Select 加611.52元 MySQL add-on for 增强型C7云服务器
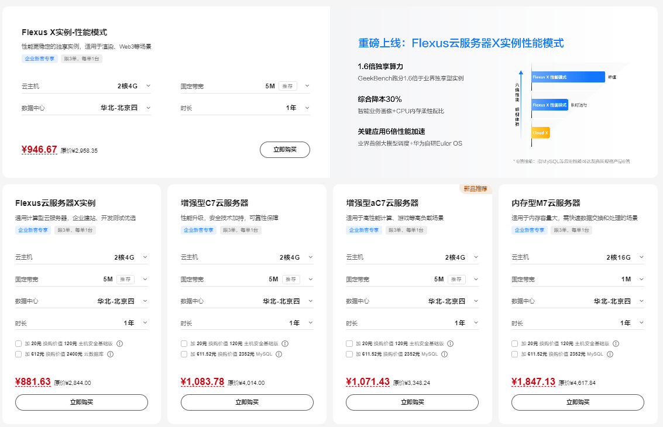663x427 pixels. click(x=184, y=354)
